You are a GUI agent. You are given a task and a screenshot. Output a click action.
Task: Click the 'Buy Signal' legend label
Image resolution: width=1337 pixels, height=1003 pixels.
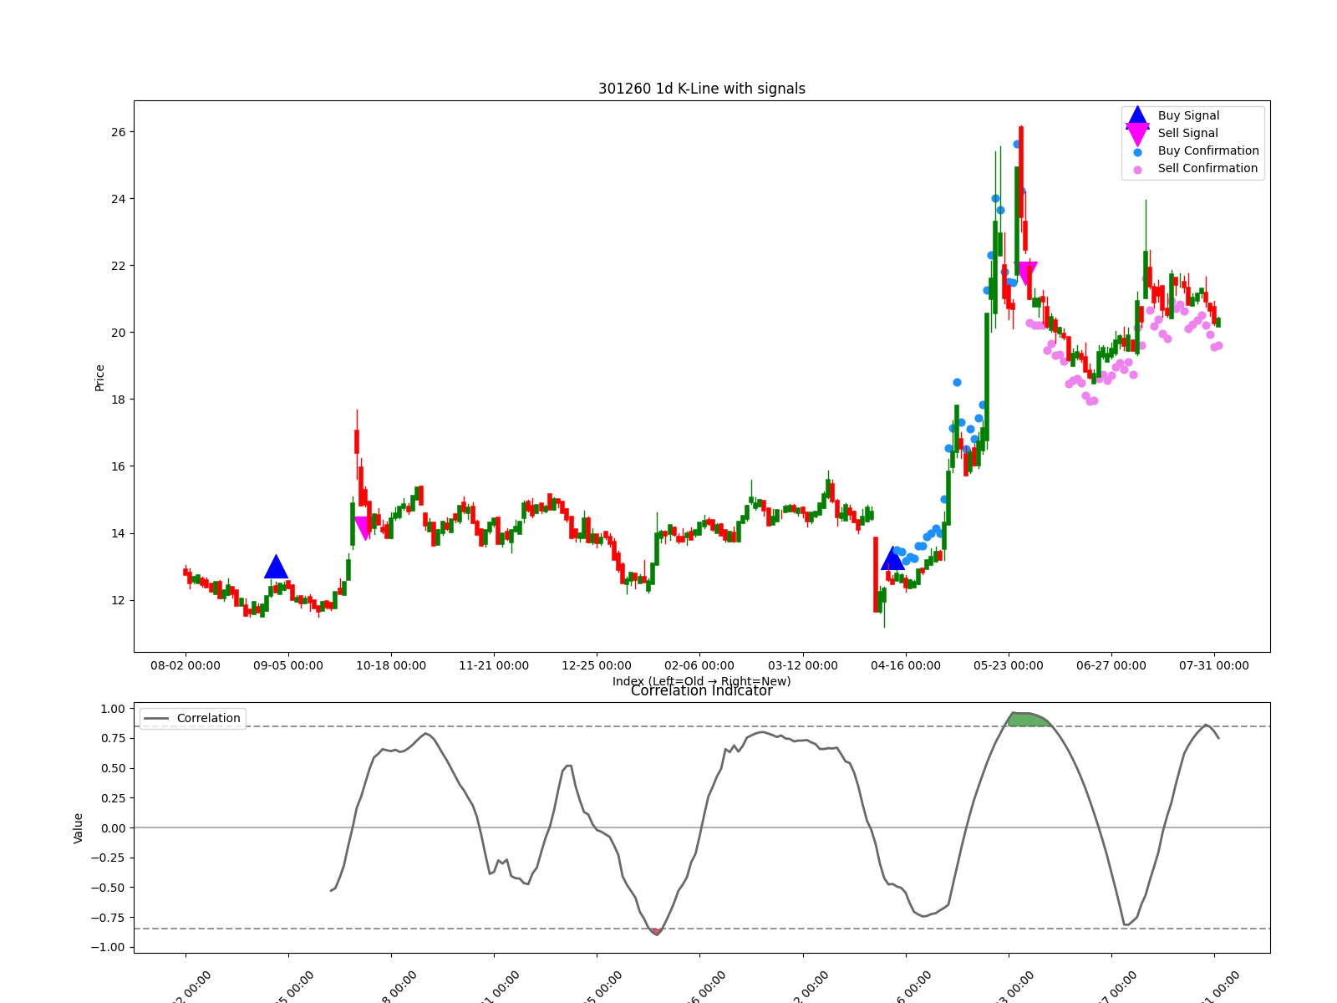pos(1188,115)
